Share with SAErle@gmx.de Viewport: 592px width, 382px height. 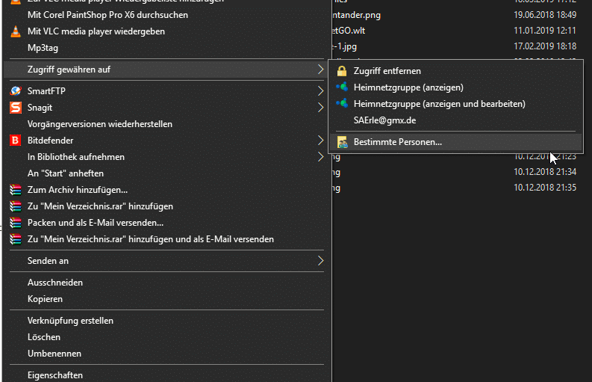[x=384, y=120]
